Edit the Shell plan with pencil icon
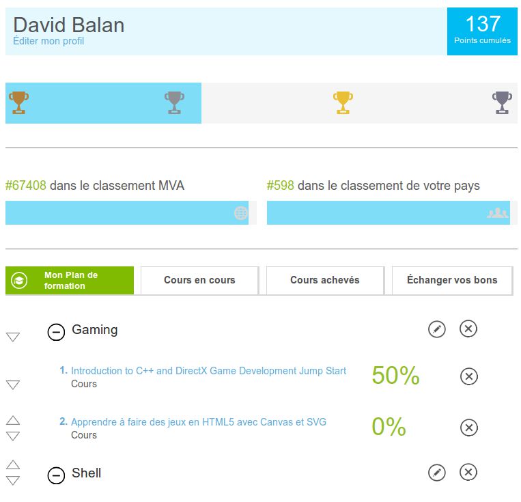The image size is (521, 502). click(x=436, y=473)
